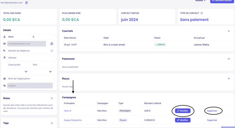
Task: Add a payment with Paiements plus icon
Action: click(x=229, y=59)
